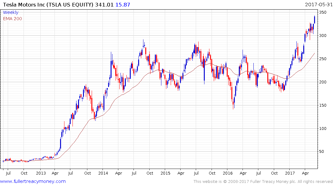Click the Weekly interval label
The image size is (333, 186).
click(11, 12)
